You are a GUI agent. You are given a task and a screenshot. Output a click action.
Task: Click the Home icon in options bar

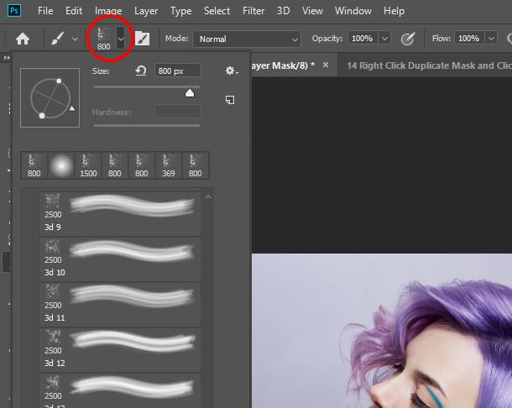pos(23,39)
